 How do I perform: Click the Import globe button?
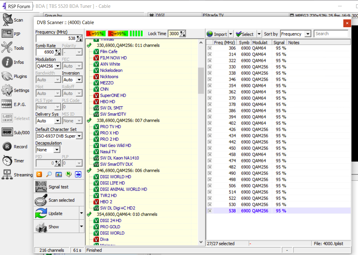(217, 34)
